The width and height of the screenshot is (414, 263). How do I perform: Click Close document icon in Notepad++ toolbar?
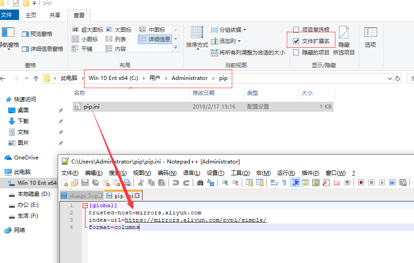(x=106, y=183)
